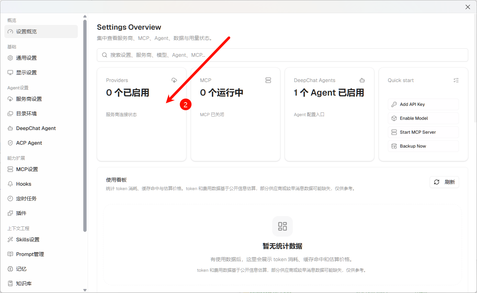Click the folder icon next to 目录环境

point(10,114)
